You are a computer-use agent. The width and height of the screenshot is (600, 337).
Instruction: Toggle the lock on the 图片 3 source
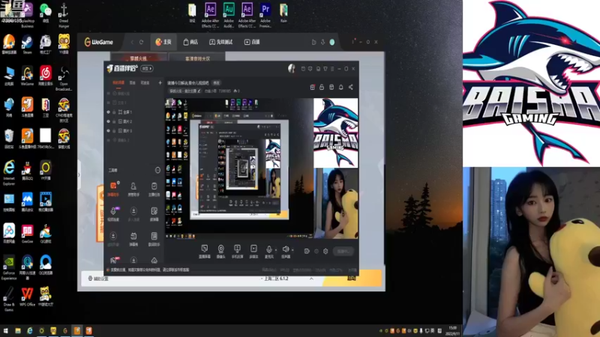[x=114, y=130]
